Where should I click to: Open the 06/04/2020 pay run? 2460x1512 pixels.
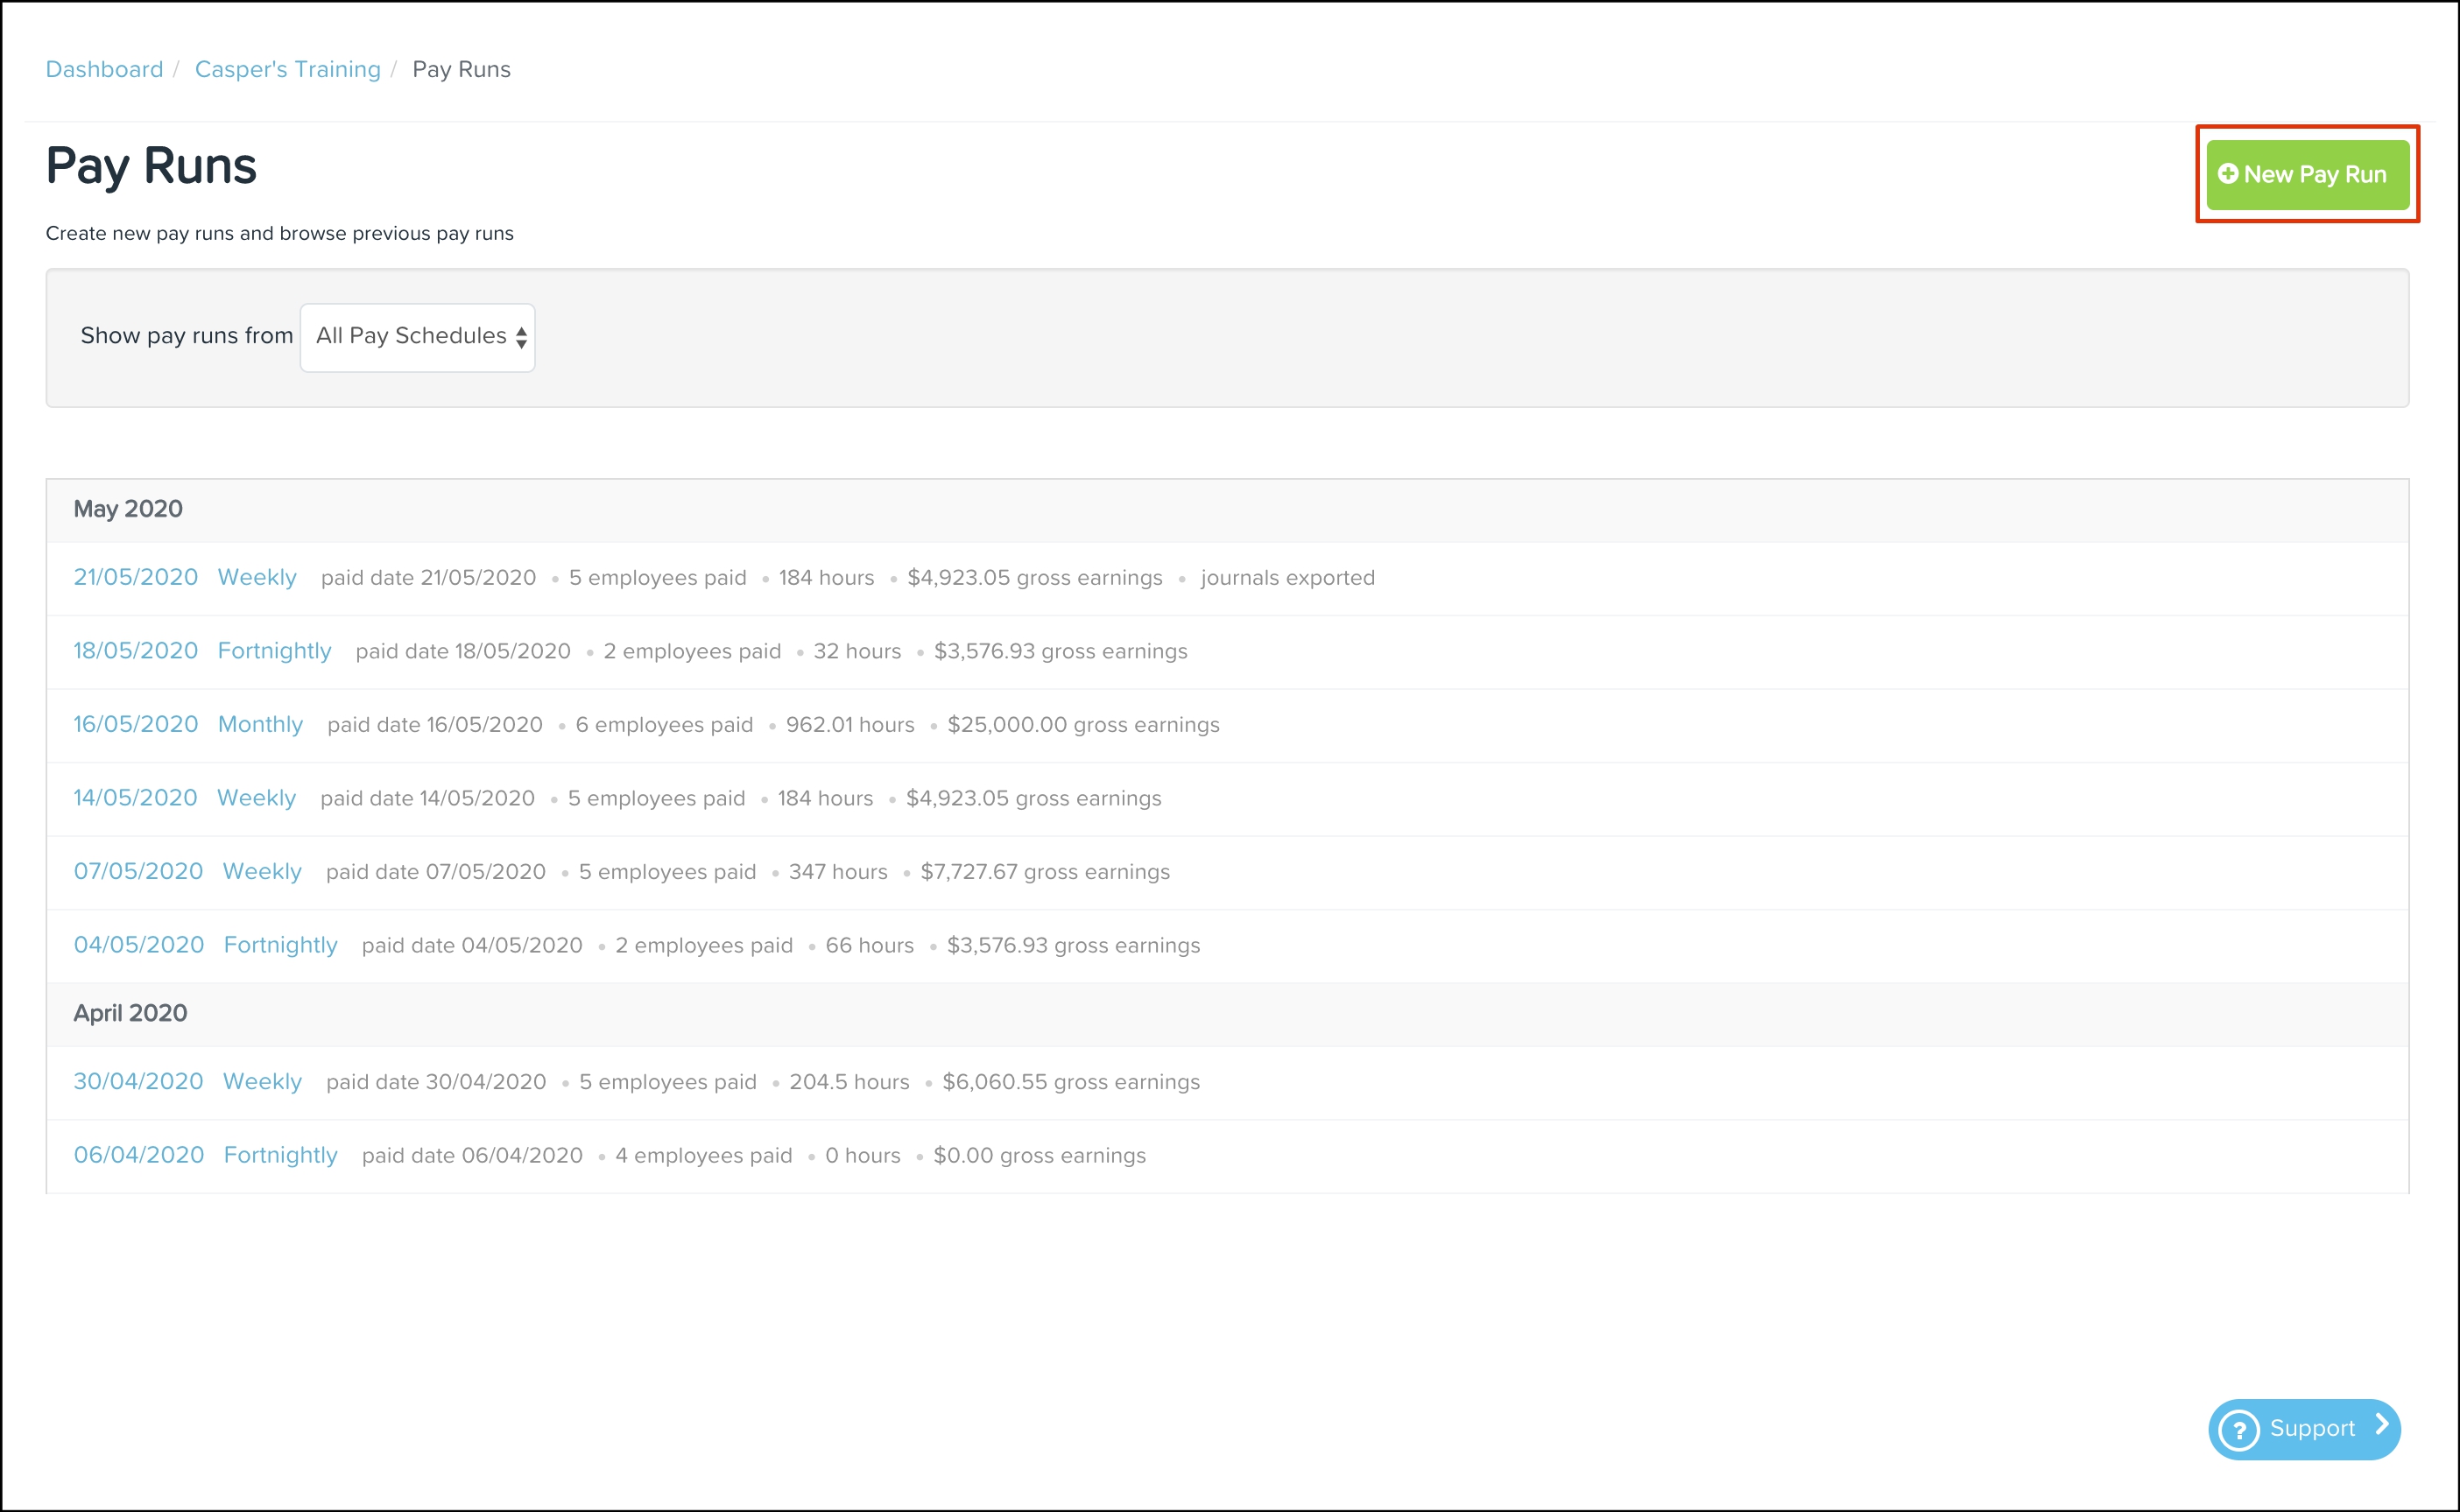pos(138,1155)
